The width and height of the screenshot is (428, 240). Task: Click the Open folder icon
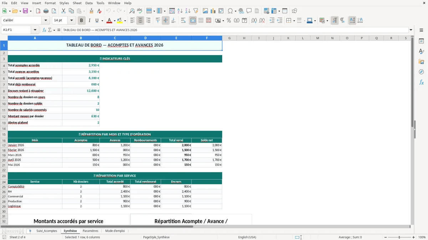click(14, 11)
